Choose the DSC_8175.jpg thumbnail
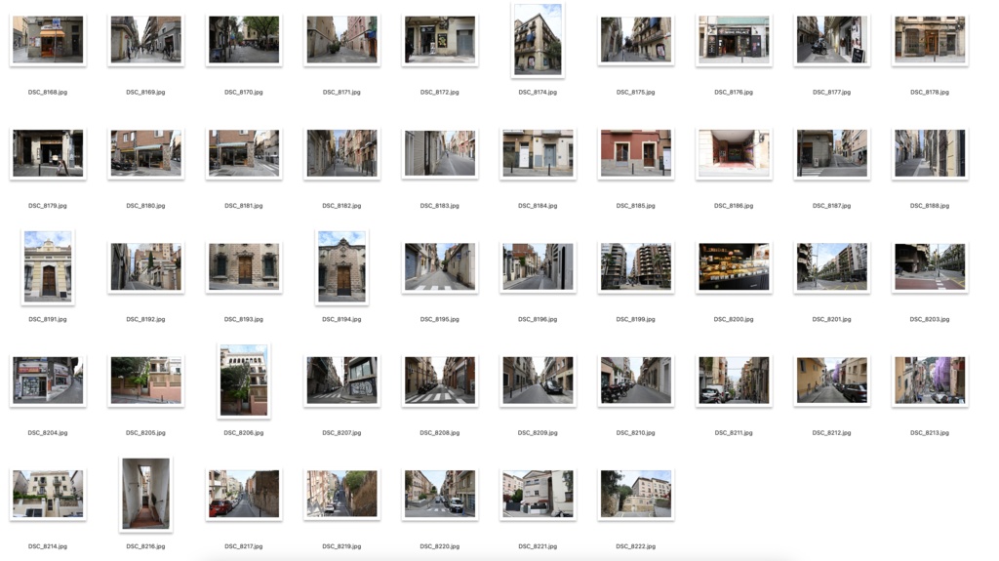999x561 pixels. click(x=636, y=40)
